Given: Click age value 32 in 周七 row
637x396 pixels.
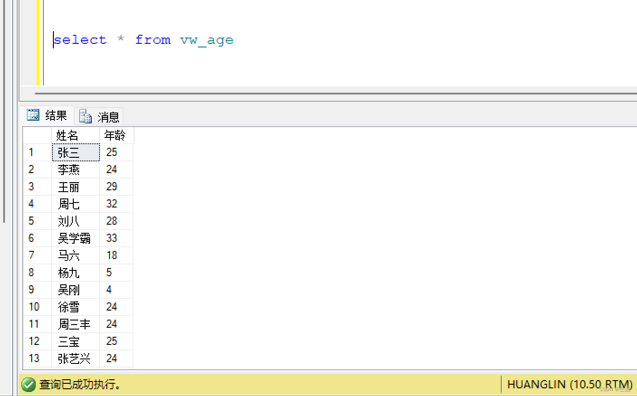Looking at the screenshot, I should 116,204.
